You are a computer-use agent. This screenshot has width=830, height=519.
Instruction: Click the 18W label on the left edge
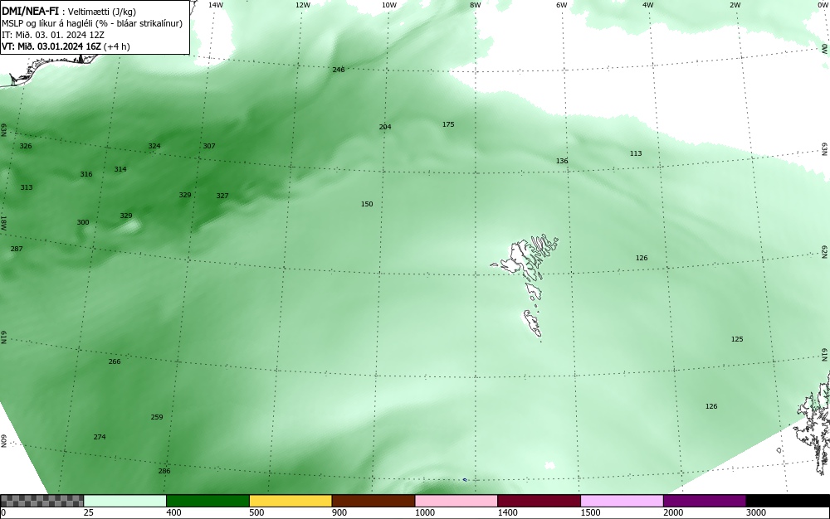(3, 223)
